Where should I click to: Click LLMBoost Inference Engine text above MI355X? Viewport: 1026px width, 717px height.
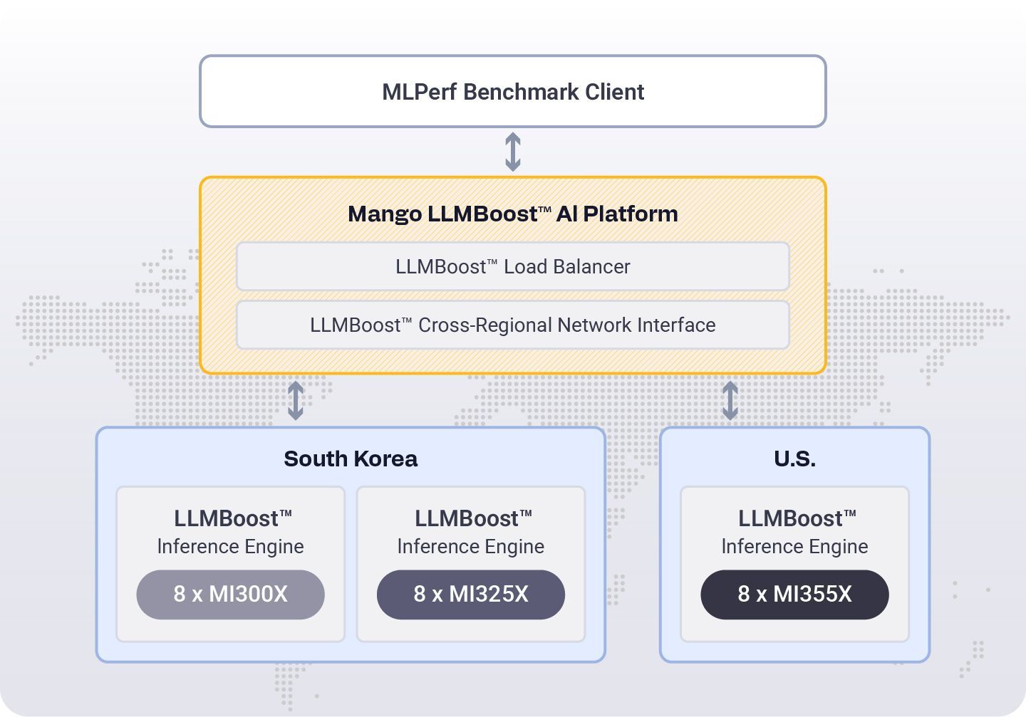pos(795,532)
